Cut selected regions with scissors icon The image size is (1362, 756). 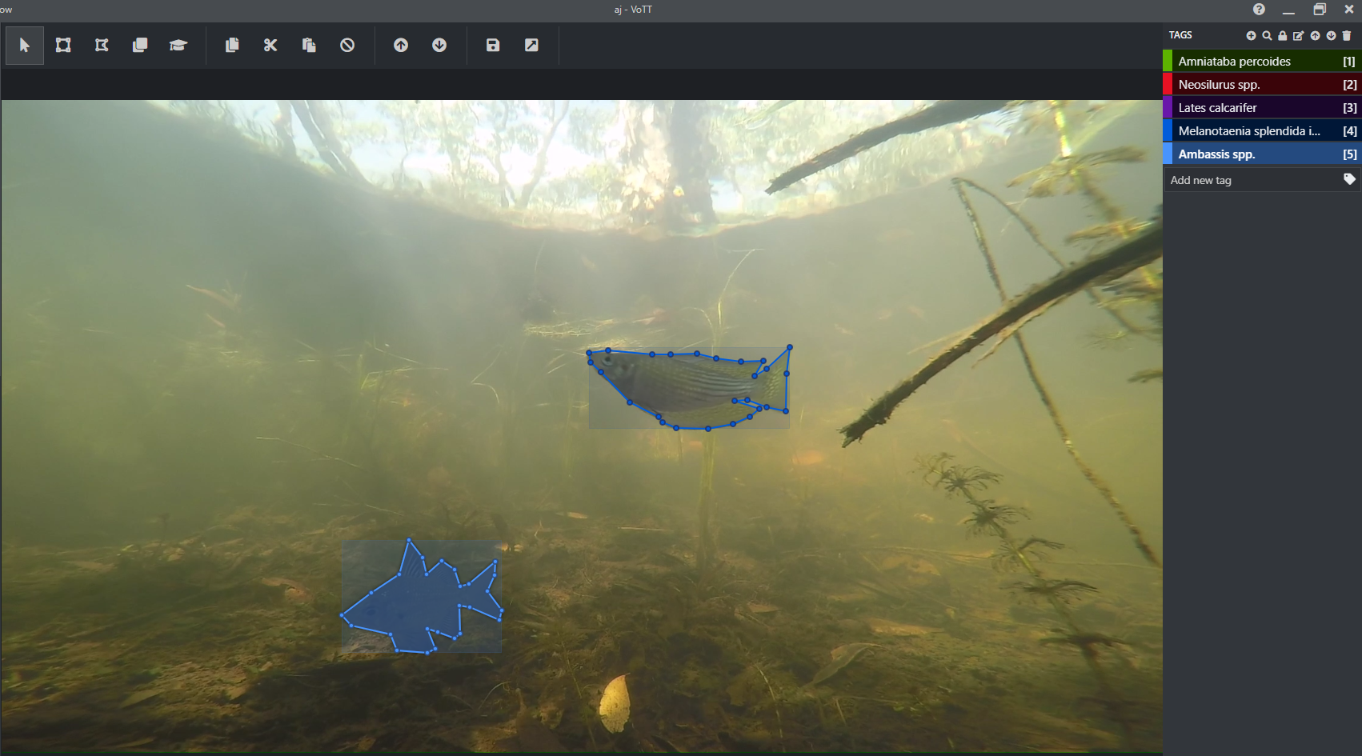(x=270, y=46)
